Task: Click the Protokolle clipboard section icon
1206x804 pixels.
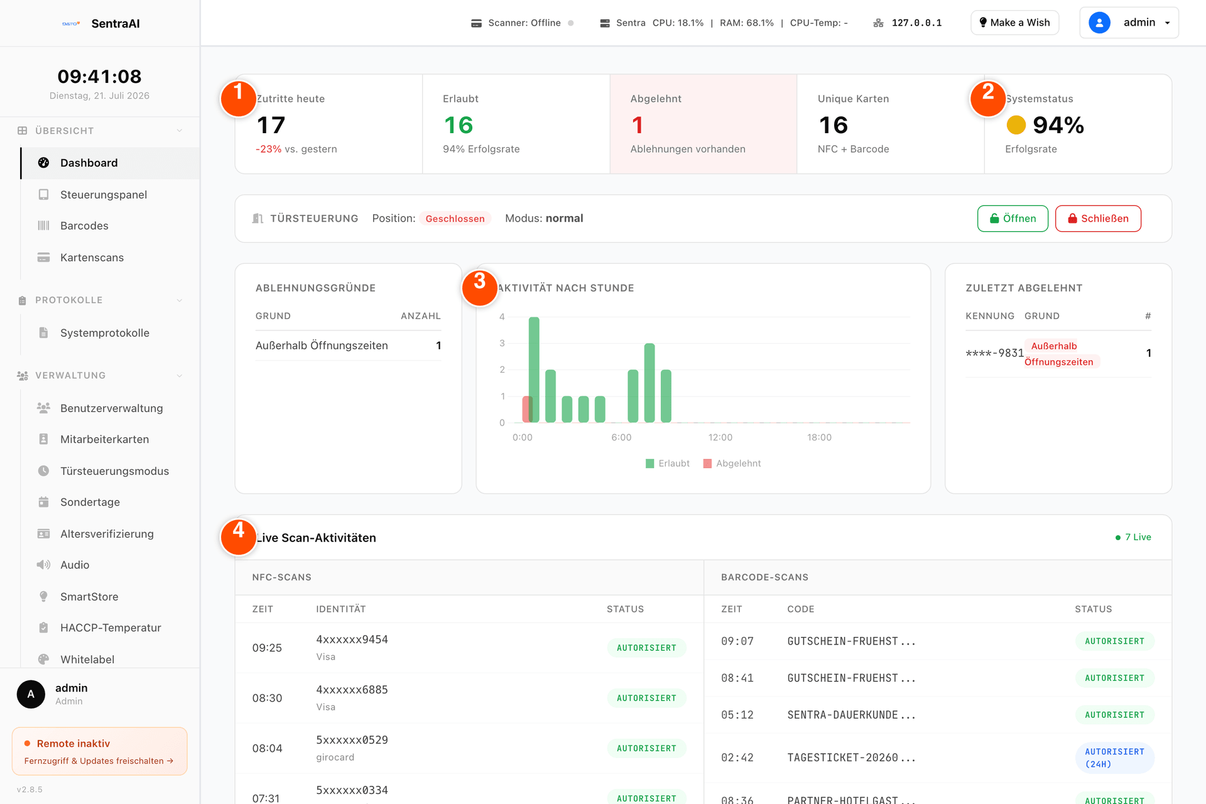Action: (x=23, y=300)
